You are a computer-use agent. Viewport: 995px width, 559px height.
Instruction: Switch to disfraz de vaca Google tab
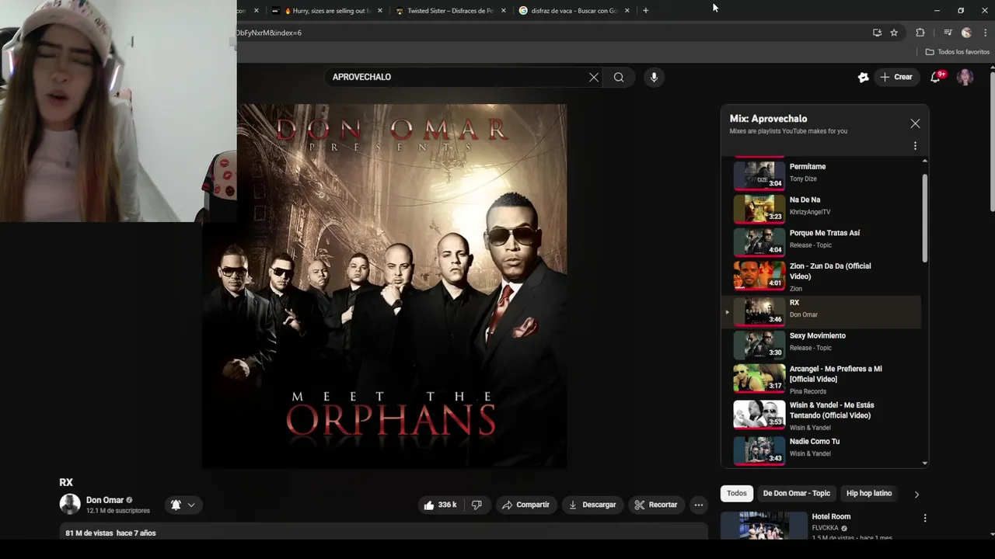click(574, 11)
